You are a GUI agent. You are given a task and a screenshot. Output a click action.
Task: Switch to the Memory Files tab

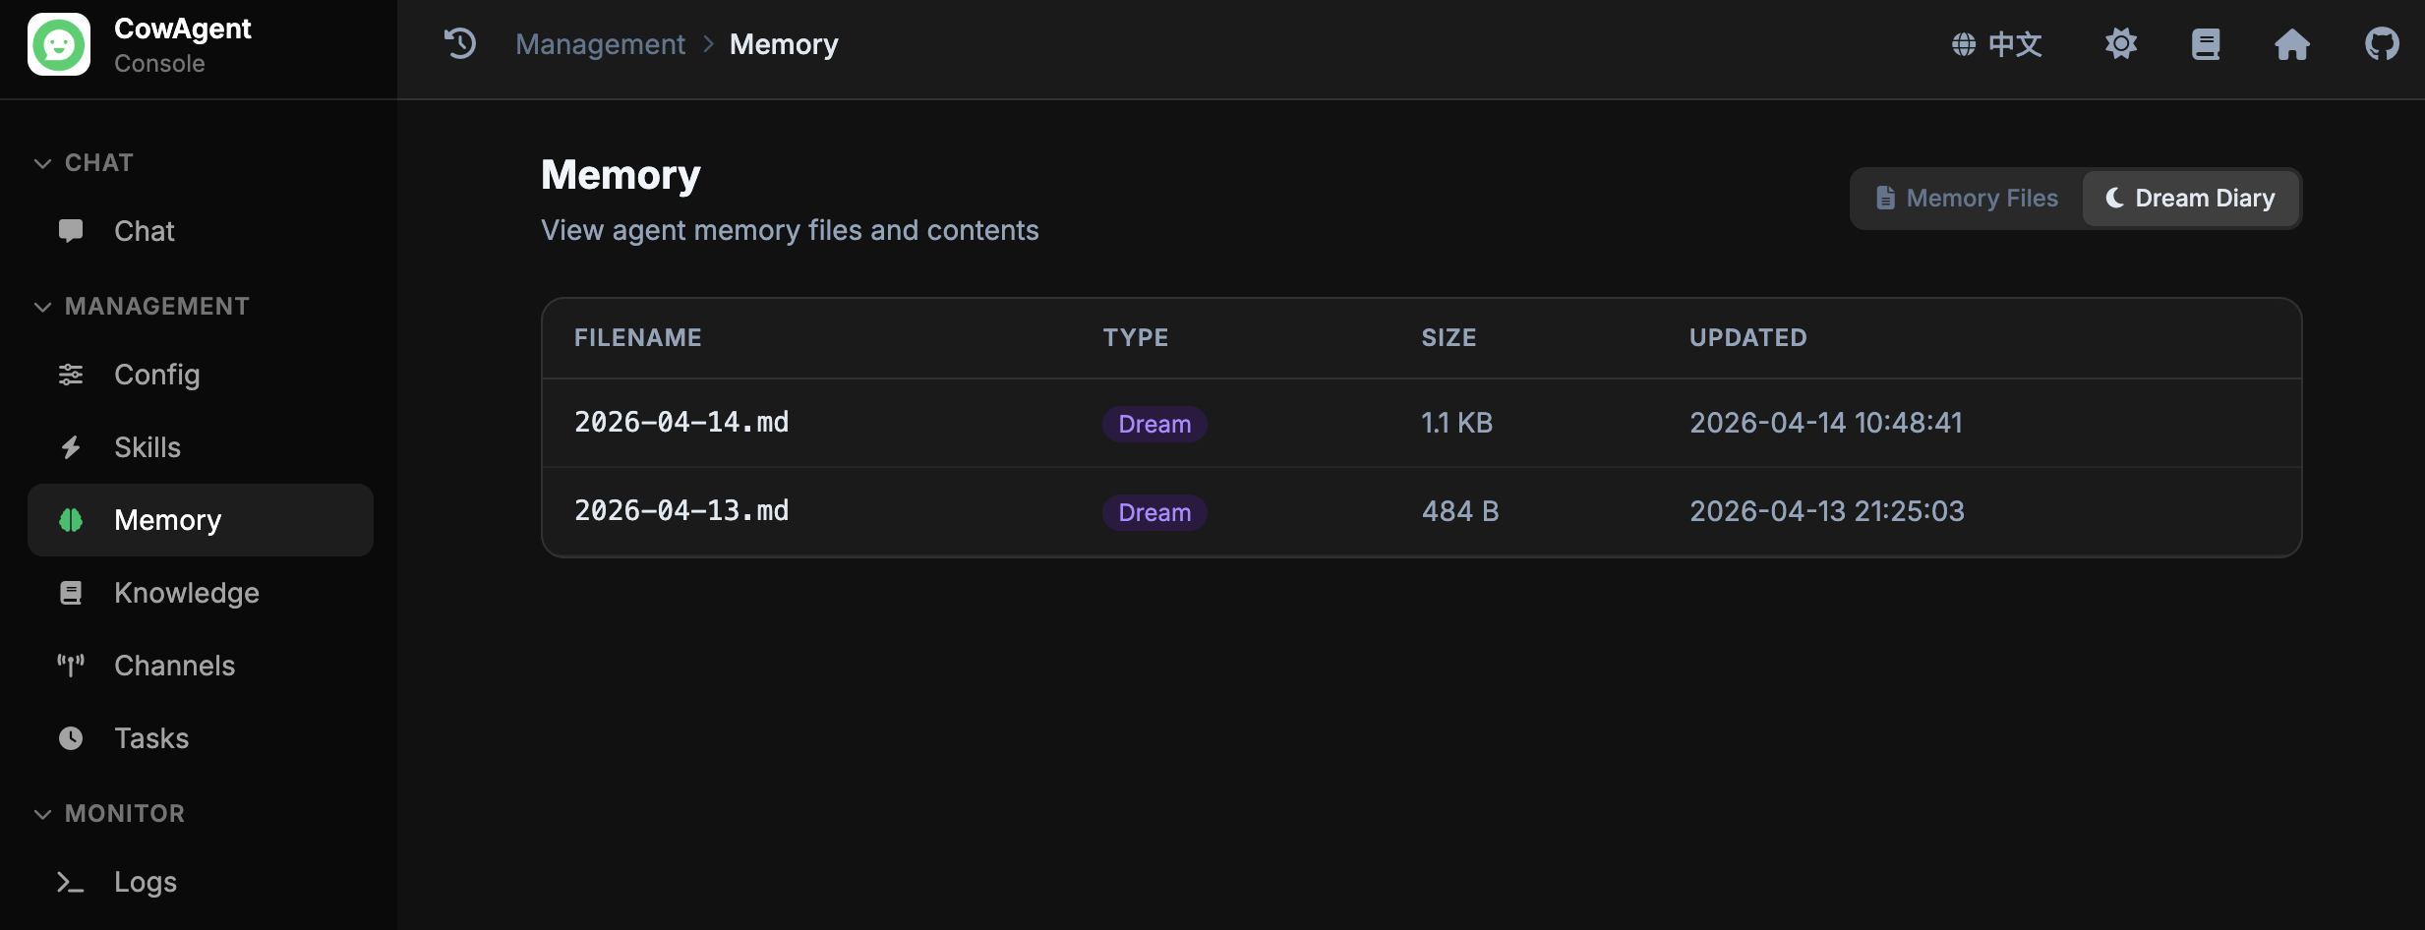click(1967, 199)
